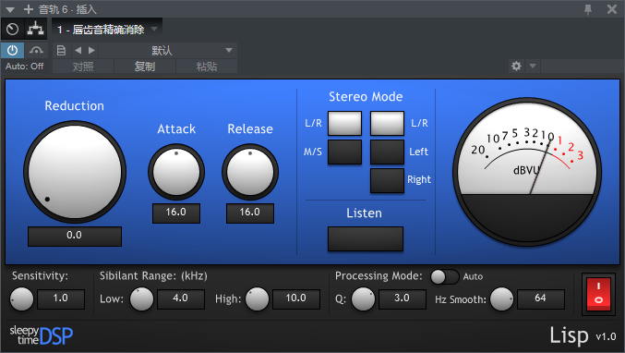This screenshot has height=353, width=625.
Task: Click the Hz Smooth knob
Action: (501, 298)
